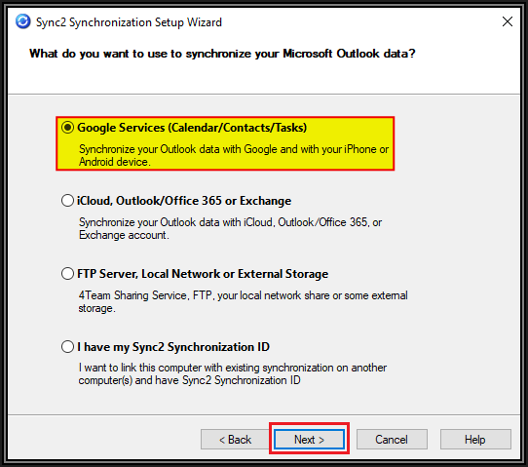Click 'FTP Server, Local Network or External Storage' label
The image size is (528, 467).
(203, 274)
